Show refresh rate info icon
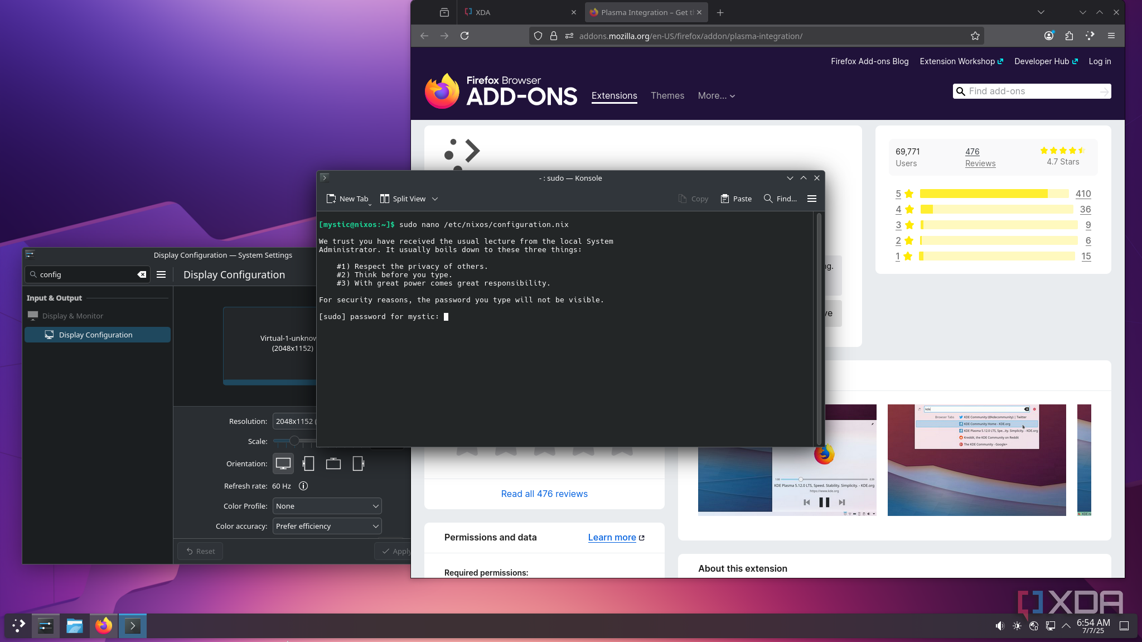Image resolution: width=1142 pixels, height=642 pixels. [x=303, y=486]
